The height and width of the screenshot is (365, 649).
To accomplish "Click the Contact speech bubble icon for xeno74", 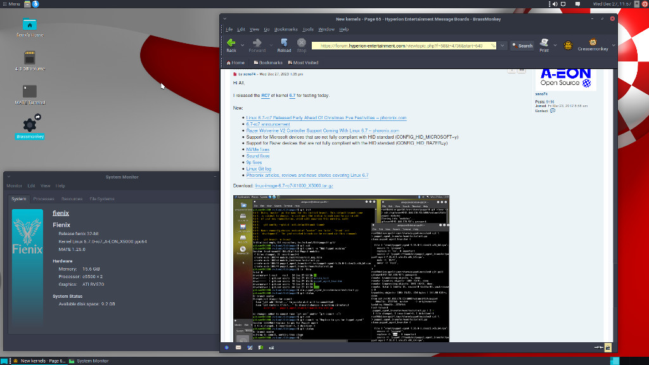I will click(553, 111).
